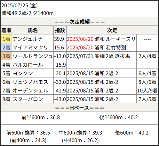Click the 指数 column header
The height and width of the screenshot is (146, 159).
pos(60,30)
